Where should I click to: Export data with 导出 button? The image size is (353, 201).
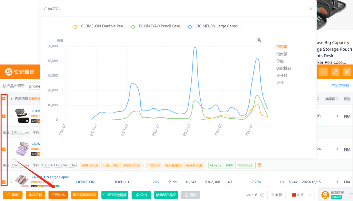pos(141,195)
